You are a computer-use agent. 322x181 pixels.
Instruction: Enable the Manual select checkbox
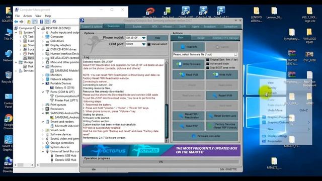click(x=149, y=44)
